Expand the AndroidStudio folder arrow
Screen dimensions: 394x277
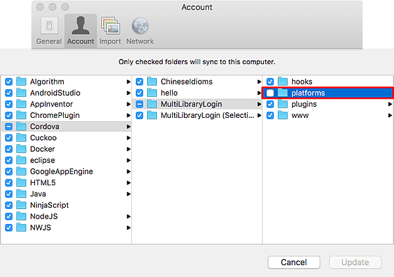click(128, 93)
